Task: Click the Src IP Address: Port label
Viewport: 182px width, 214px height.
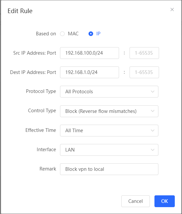Action: click(34, 53)
